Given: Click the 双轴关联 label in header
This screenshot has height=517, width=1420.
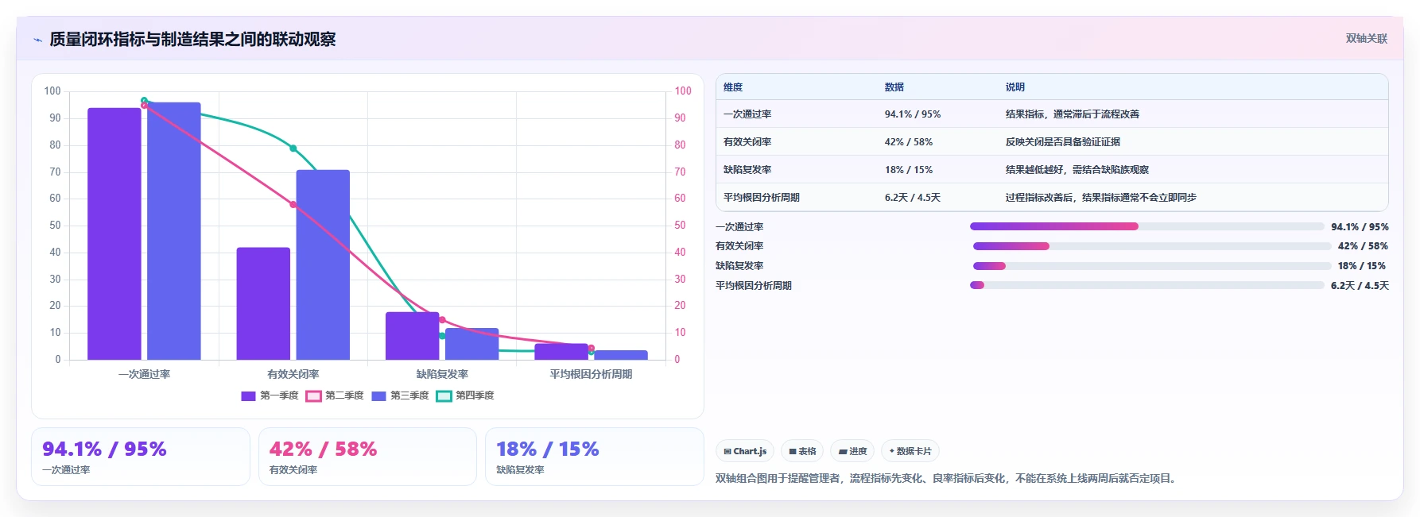Looking at the screenshot, I should tap(1366, 39).
